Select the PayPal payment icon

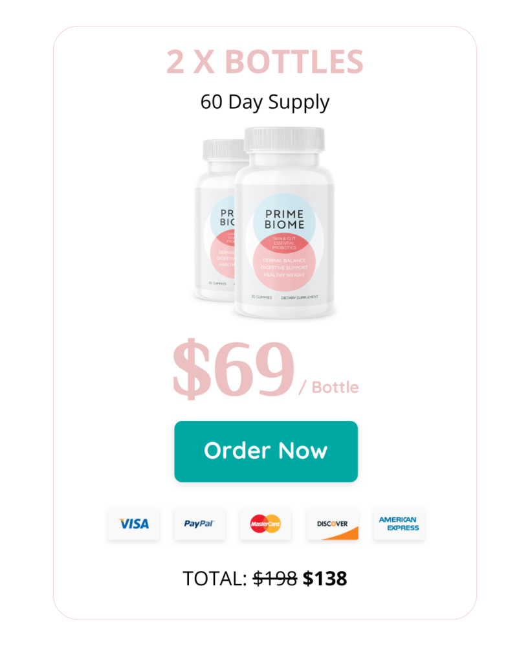coord(199,524)
